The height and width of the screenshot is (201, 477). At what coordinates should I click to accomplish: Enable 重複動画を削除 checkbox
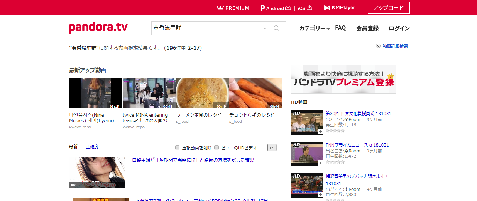177,147
